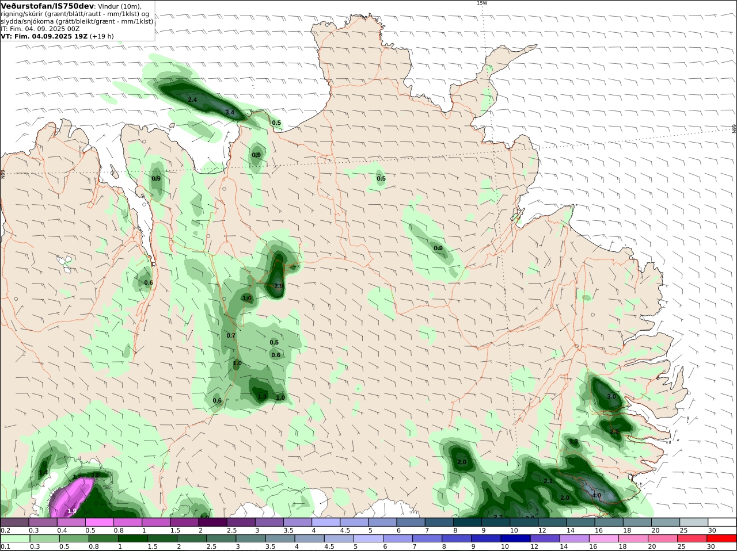Click the 4.0 rain value in the southeast
Screen dimensions: 737x551
pos(597,495)
